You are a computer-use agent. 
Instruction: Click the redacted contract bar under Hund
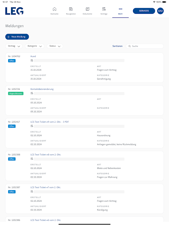[79, 60]
